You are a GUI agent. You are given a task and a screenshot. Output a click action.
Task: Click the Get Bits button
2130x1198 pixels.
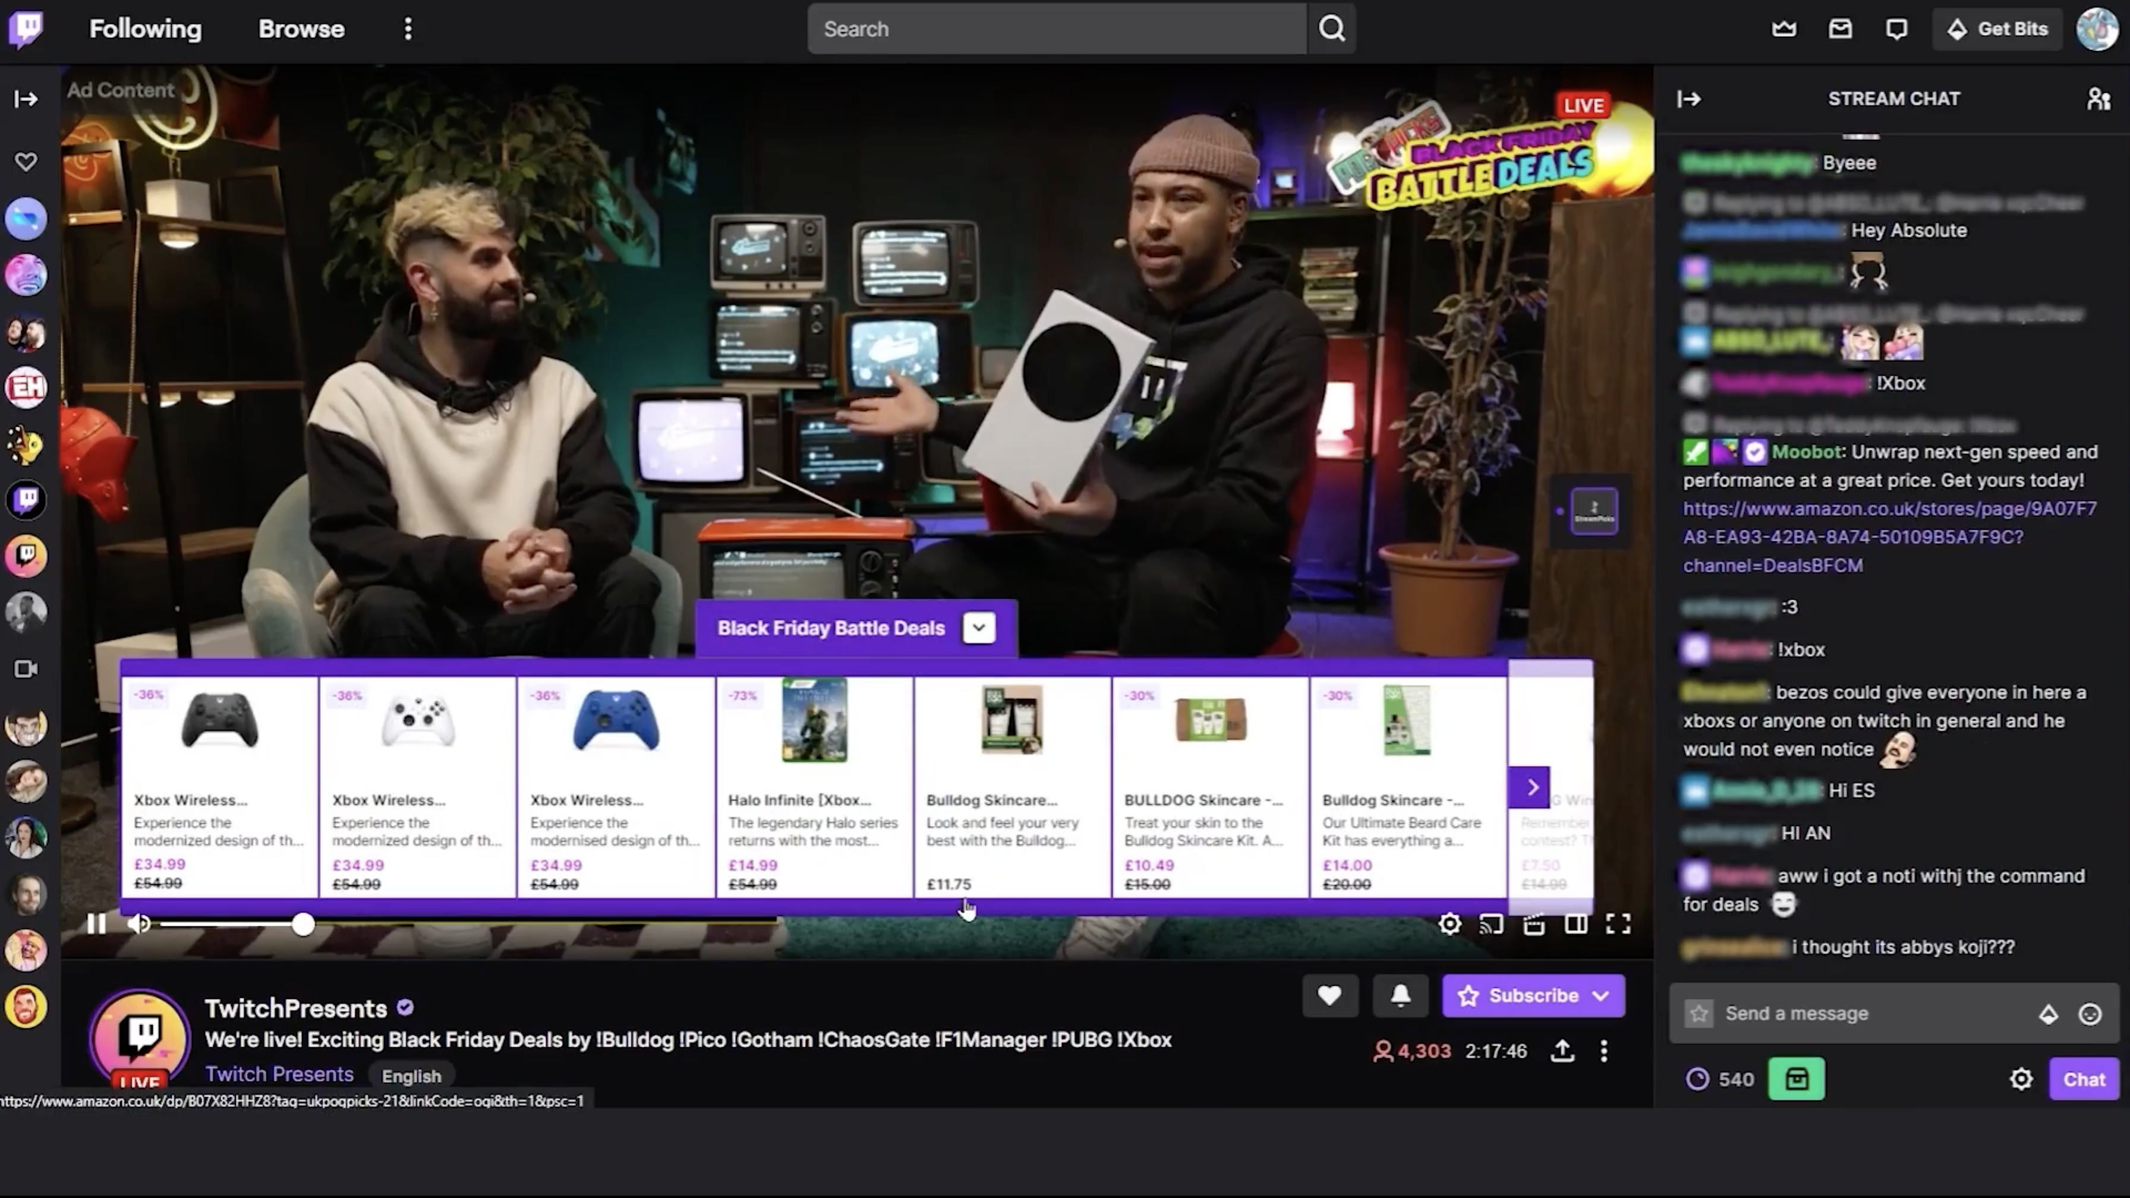click(x=1997, y=29)
